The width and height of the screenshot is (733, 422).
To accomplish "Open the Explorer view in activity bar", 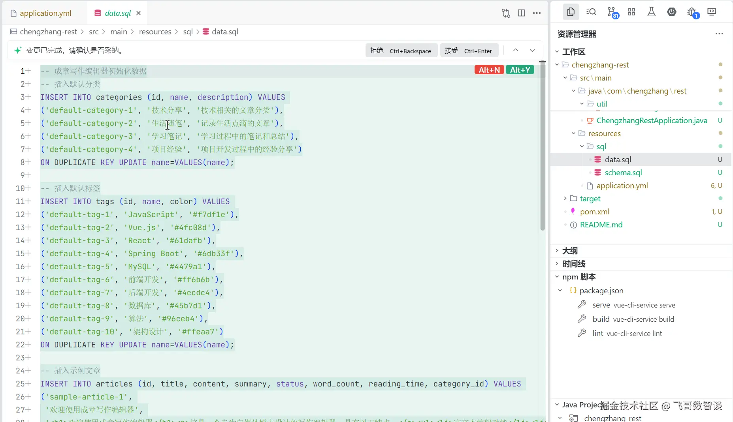I will click(571, 12).
